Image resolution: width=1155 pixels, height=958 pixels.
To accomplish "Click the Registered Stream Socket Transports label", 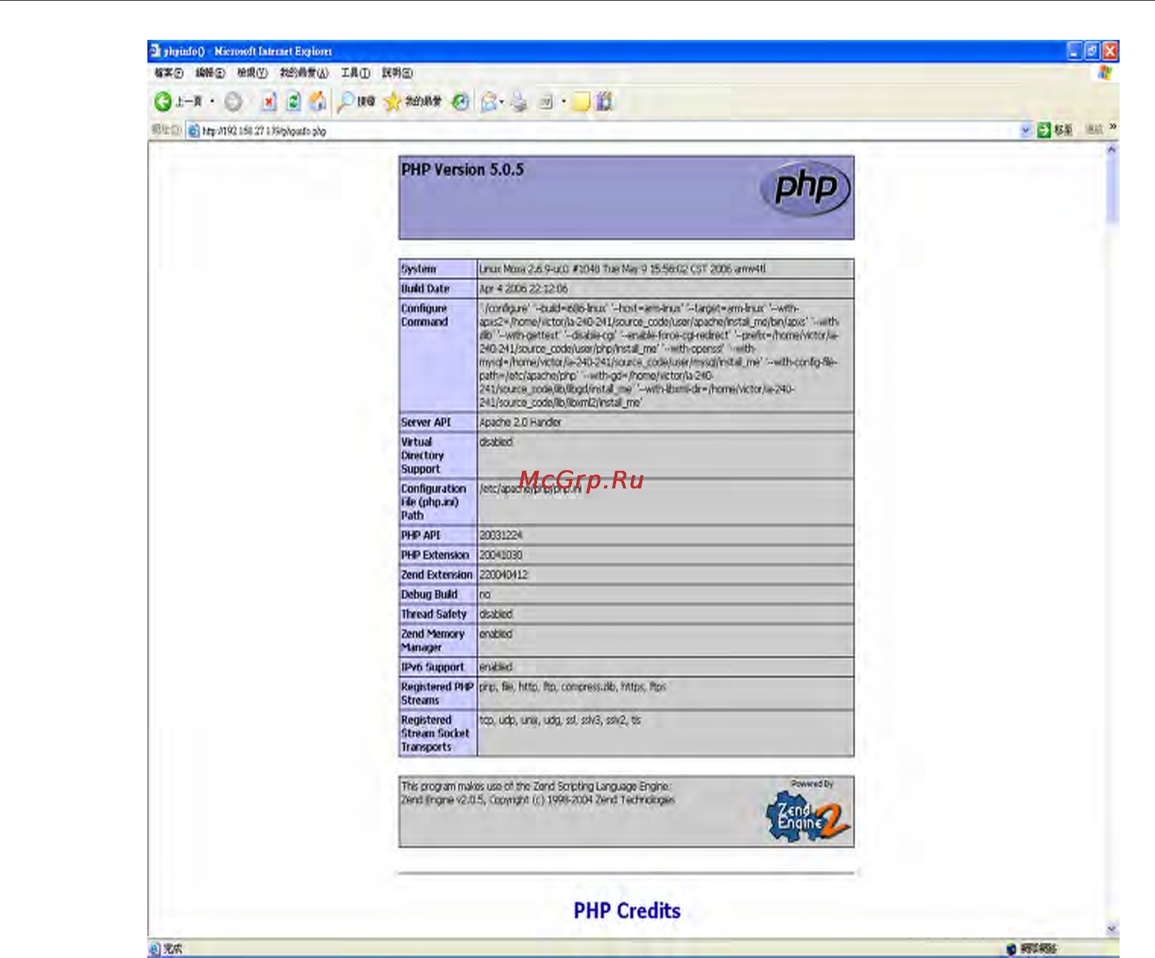I will click(435, 733).
